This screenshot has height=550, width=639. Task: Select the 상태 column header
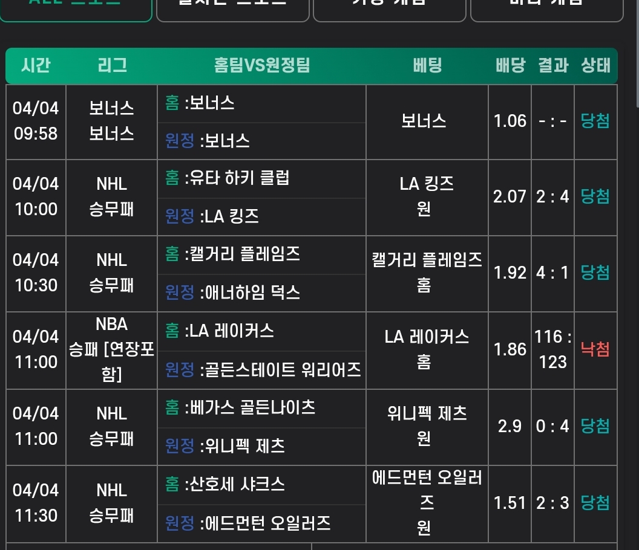pos(595,65)
